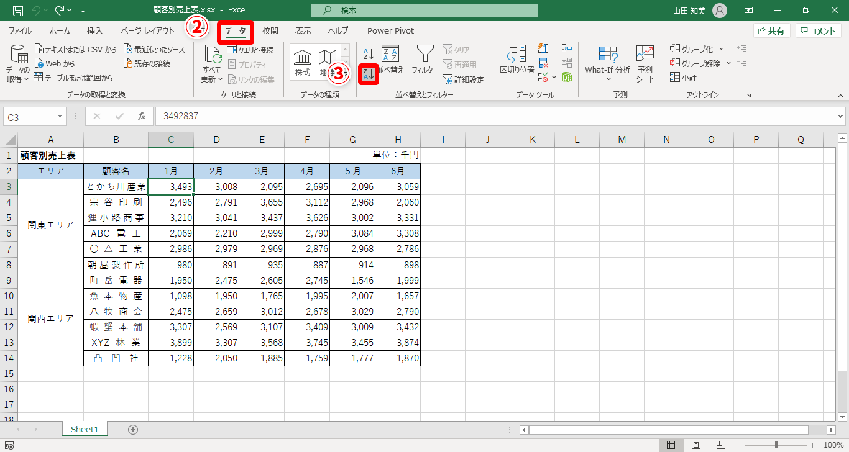
Task: Open the Name Box dropdown
Action: (x=60, y=117)
